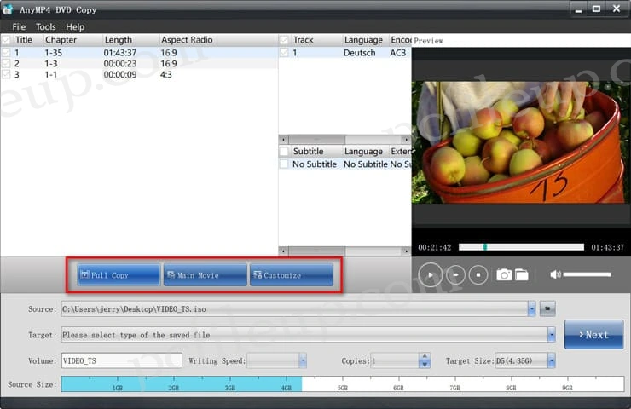Image resolution: width=631 pixels, height=409 pixels.
Task: Click the next frame playback button
Action: coord(456,274)
